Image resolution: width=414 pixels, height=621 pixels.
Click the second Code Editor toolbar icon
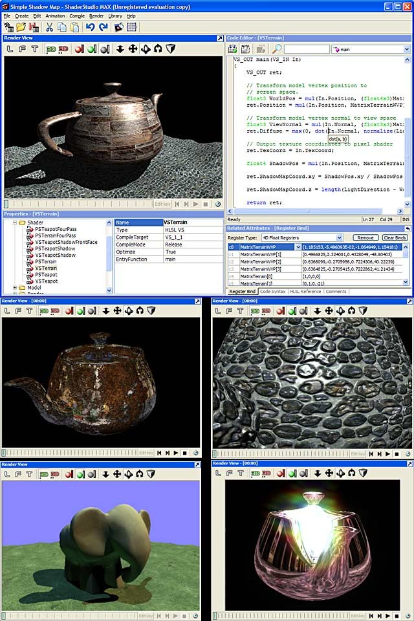(246, 49)
